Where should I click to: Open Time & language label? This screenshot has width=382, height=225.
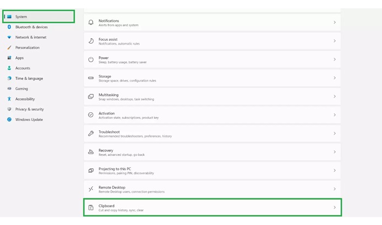(29, 78)
